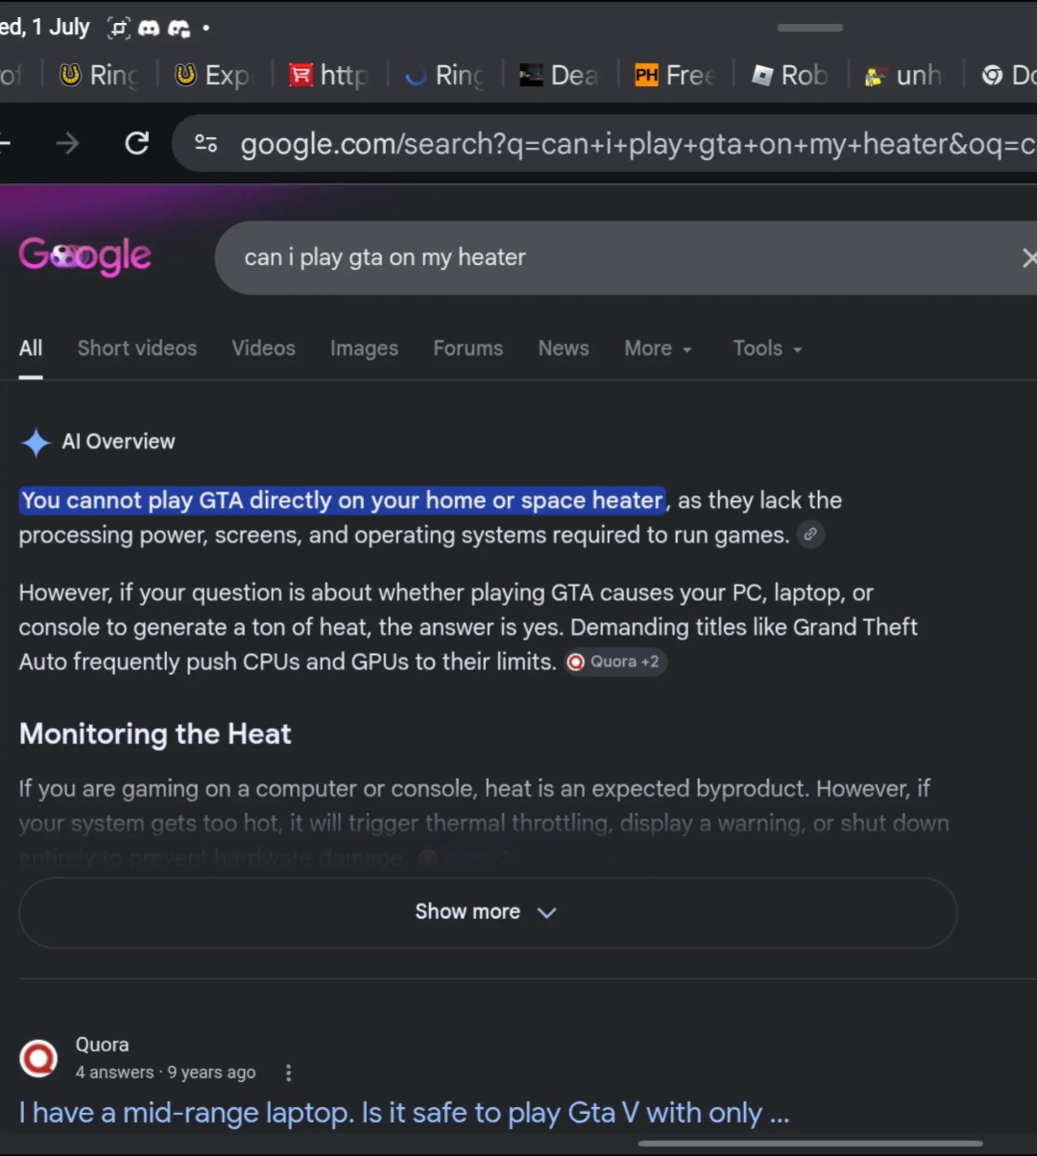Open Quora mid-range laptop result link
The width and height of the screenshot is (1037, 1156).
[405, 1113]
